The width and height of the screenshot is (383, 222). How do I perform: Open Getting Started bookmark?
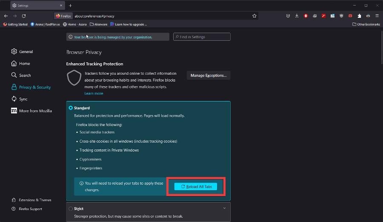[15, 24]
